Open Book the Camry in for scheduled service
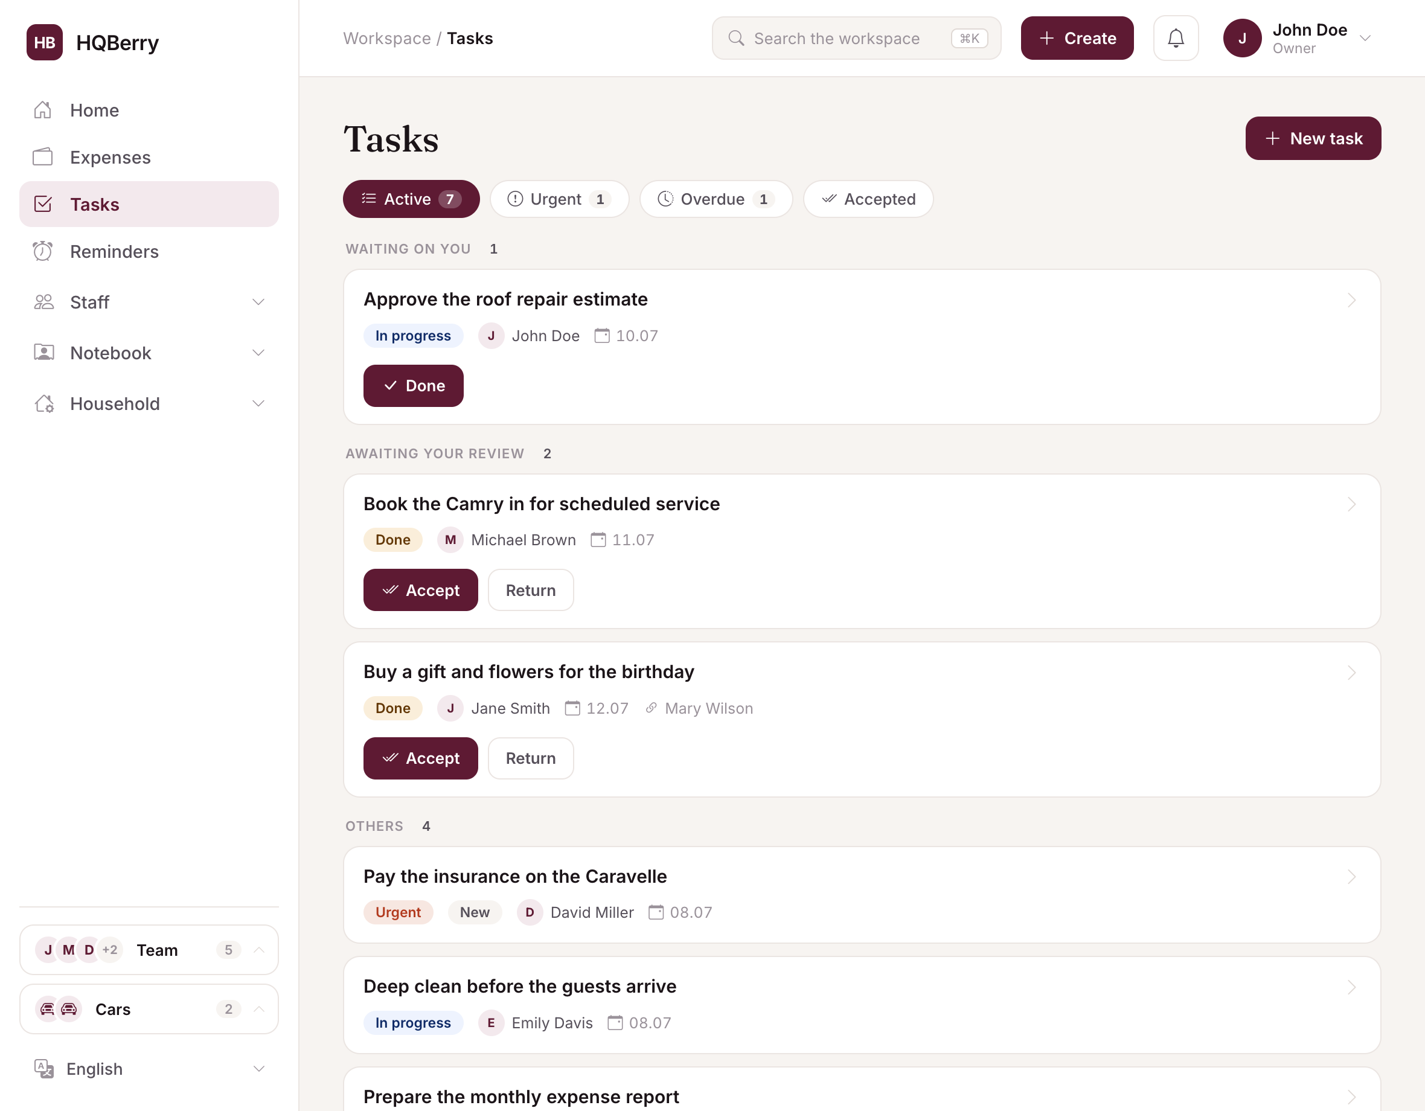 (x=542, y=504)
